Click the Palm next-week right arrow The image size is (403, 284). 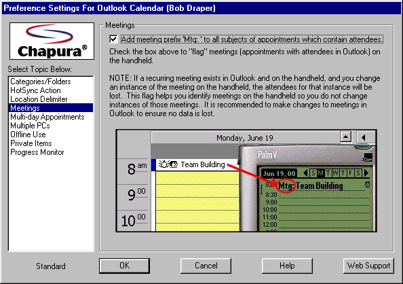point(366,173)
